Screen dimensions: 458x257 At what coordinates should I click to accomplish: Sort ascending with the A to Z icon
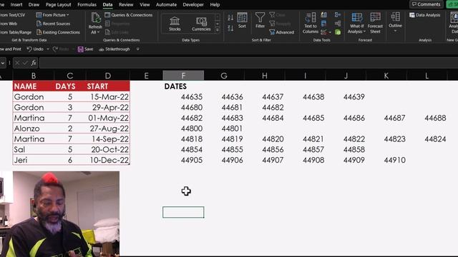(x=230, y=18)
